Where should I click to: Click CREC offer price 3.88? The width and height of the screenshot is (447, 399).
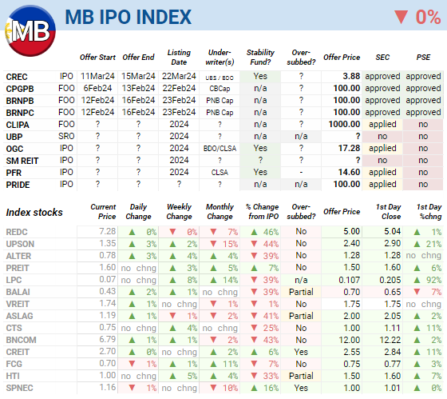click(351, 76)
